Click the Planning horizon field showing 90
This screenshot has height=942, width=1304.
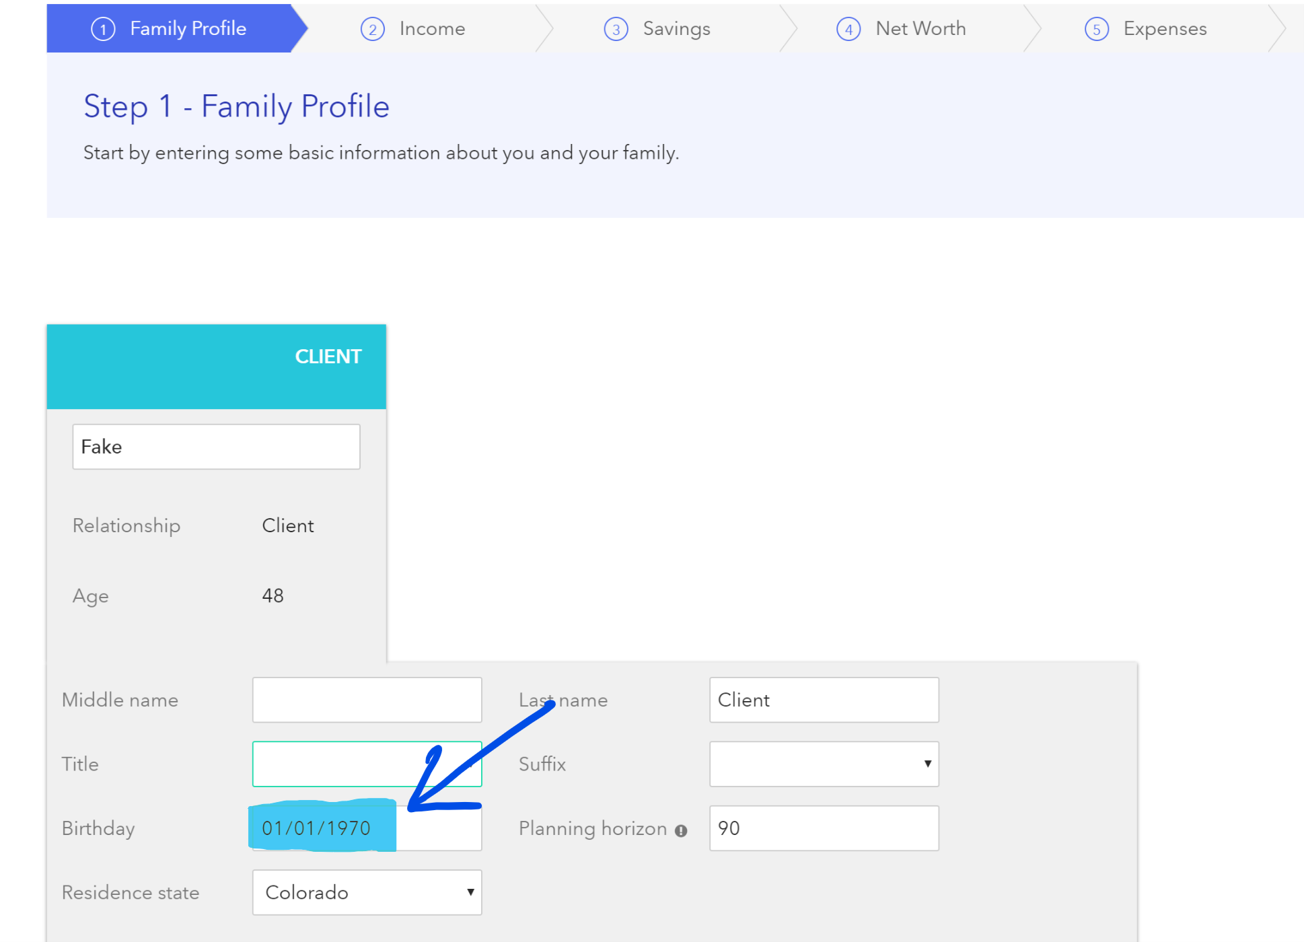pyautogui.click(x=824, y=828)
